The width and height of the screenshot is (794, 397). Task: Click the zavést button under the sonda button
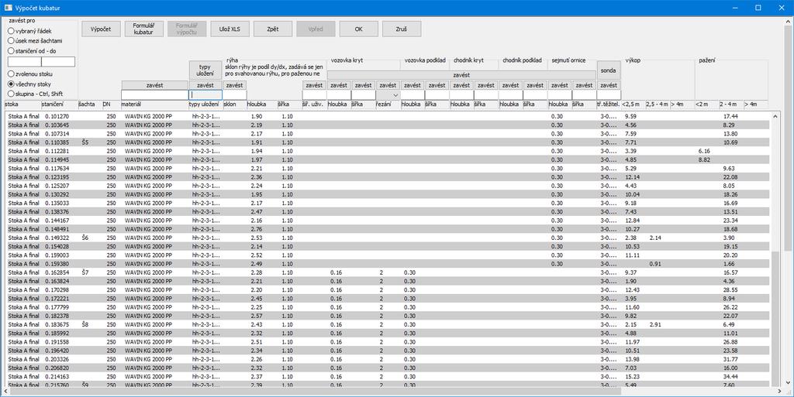pos(609,85)
